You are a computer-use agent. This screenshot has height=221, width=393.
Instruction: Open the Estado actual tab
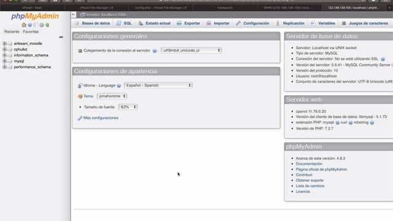tap(155, 23)
